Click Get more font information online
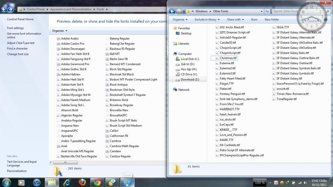 pos(24,35)
